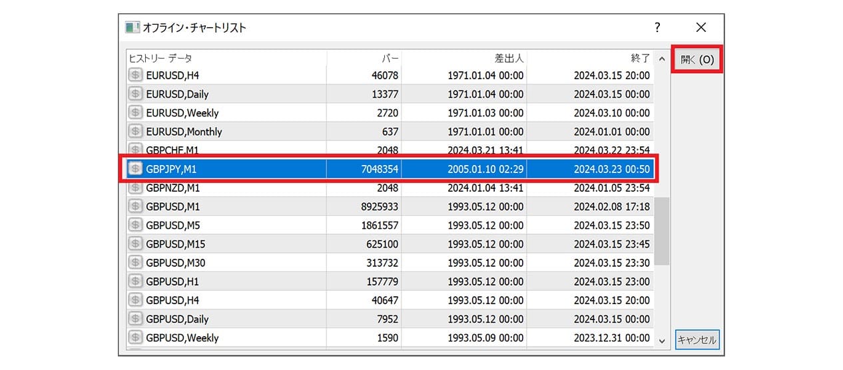Click scrollbar up arrow in list

click(x=662, y=59)
